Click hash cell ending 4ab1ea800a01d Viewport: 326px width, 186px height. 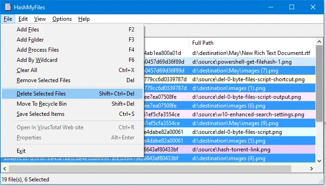(x=163, y=53)
